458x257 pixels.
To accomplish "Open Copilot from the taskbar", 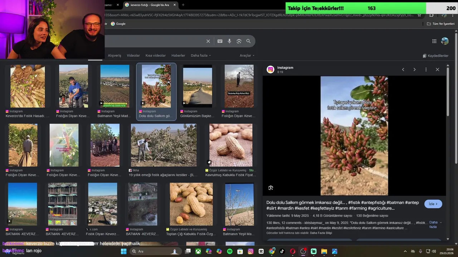I will 219,251.
